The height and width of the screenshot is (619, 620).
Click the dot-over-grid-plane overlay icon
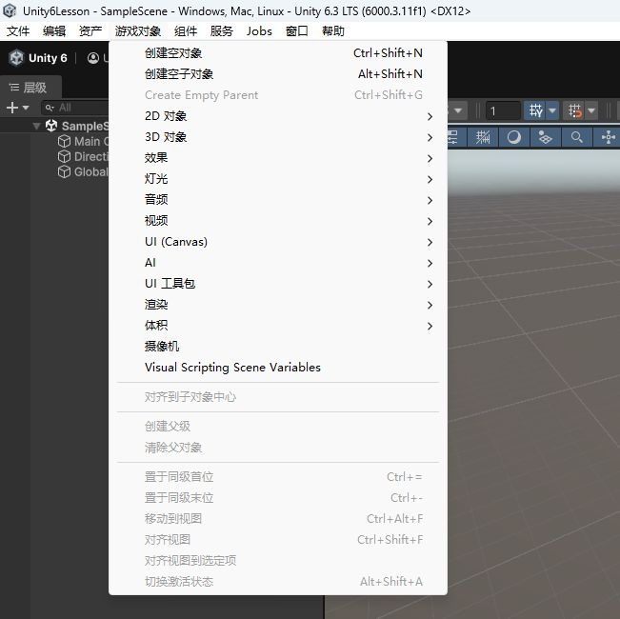pos(546,137)
